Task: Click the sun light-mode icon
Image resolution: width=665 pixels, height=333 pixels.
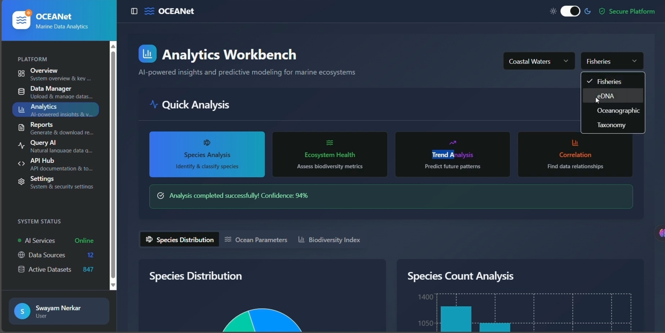Action: [553, 11]
